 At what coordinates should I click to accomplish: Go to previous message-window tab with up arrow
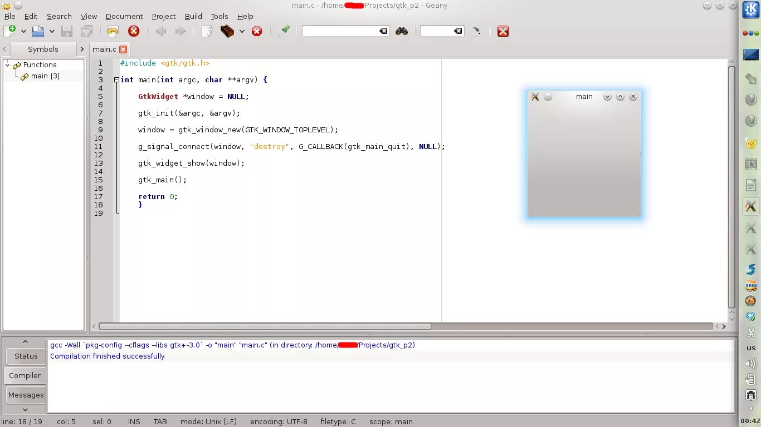tap(25, 341)
